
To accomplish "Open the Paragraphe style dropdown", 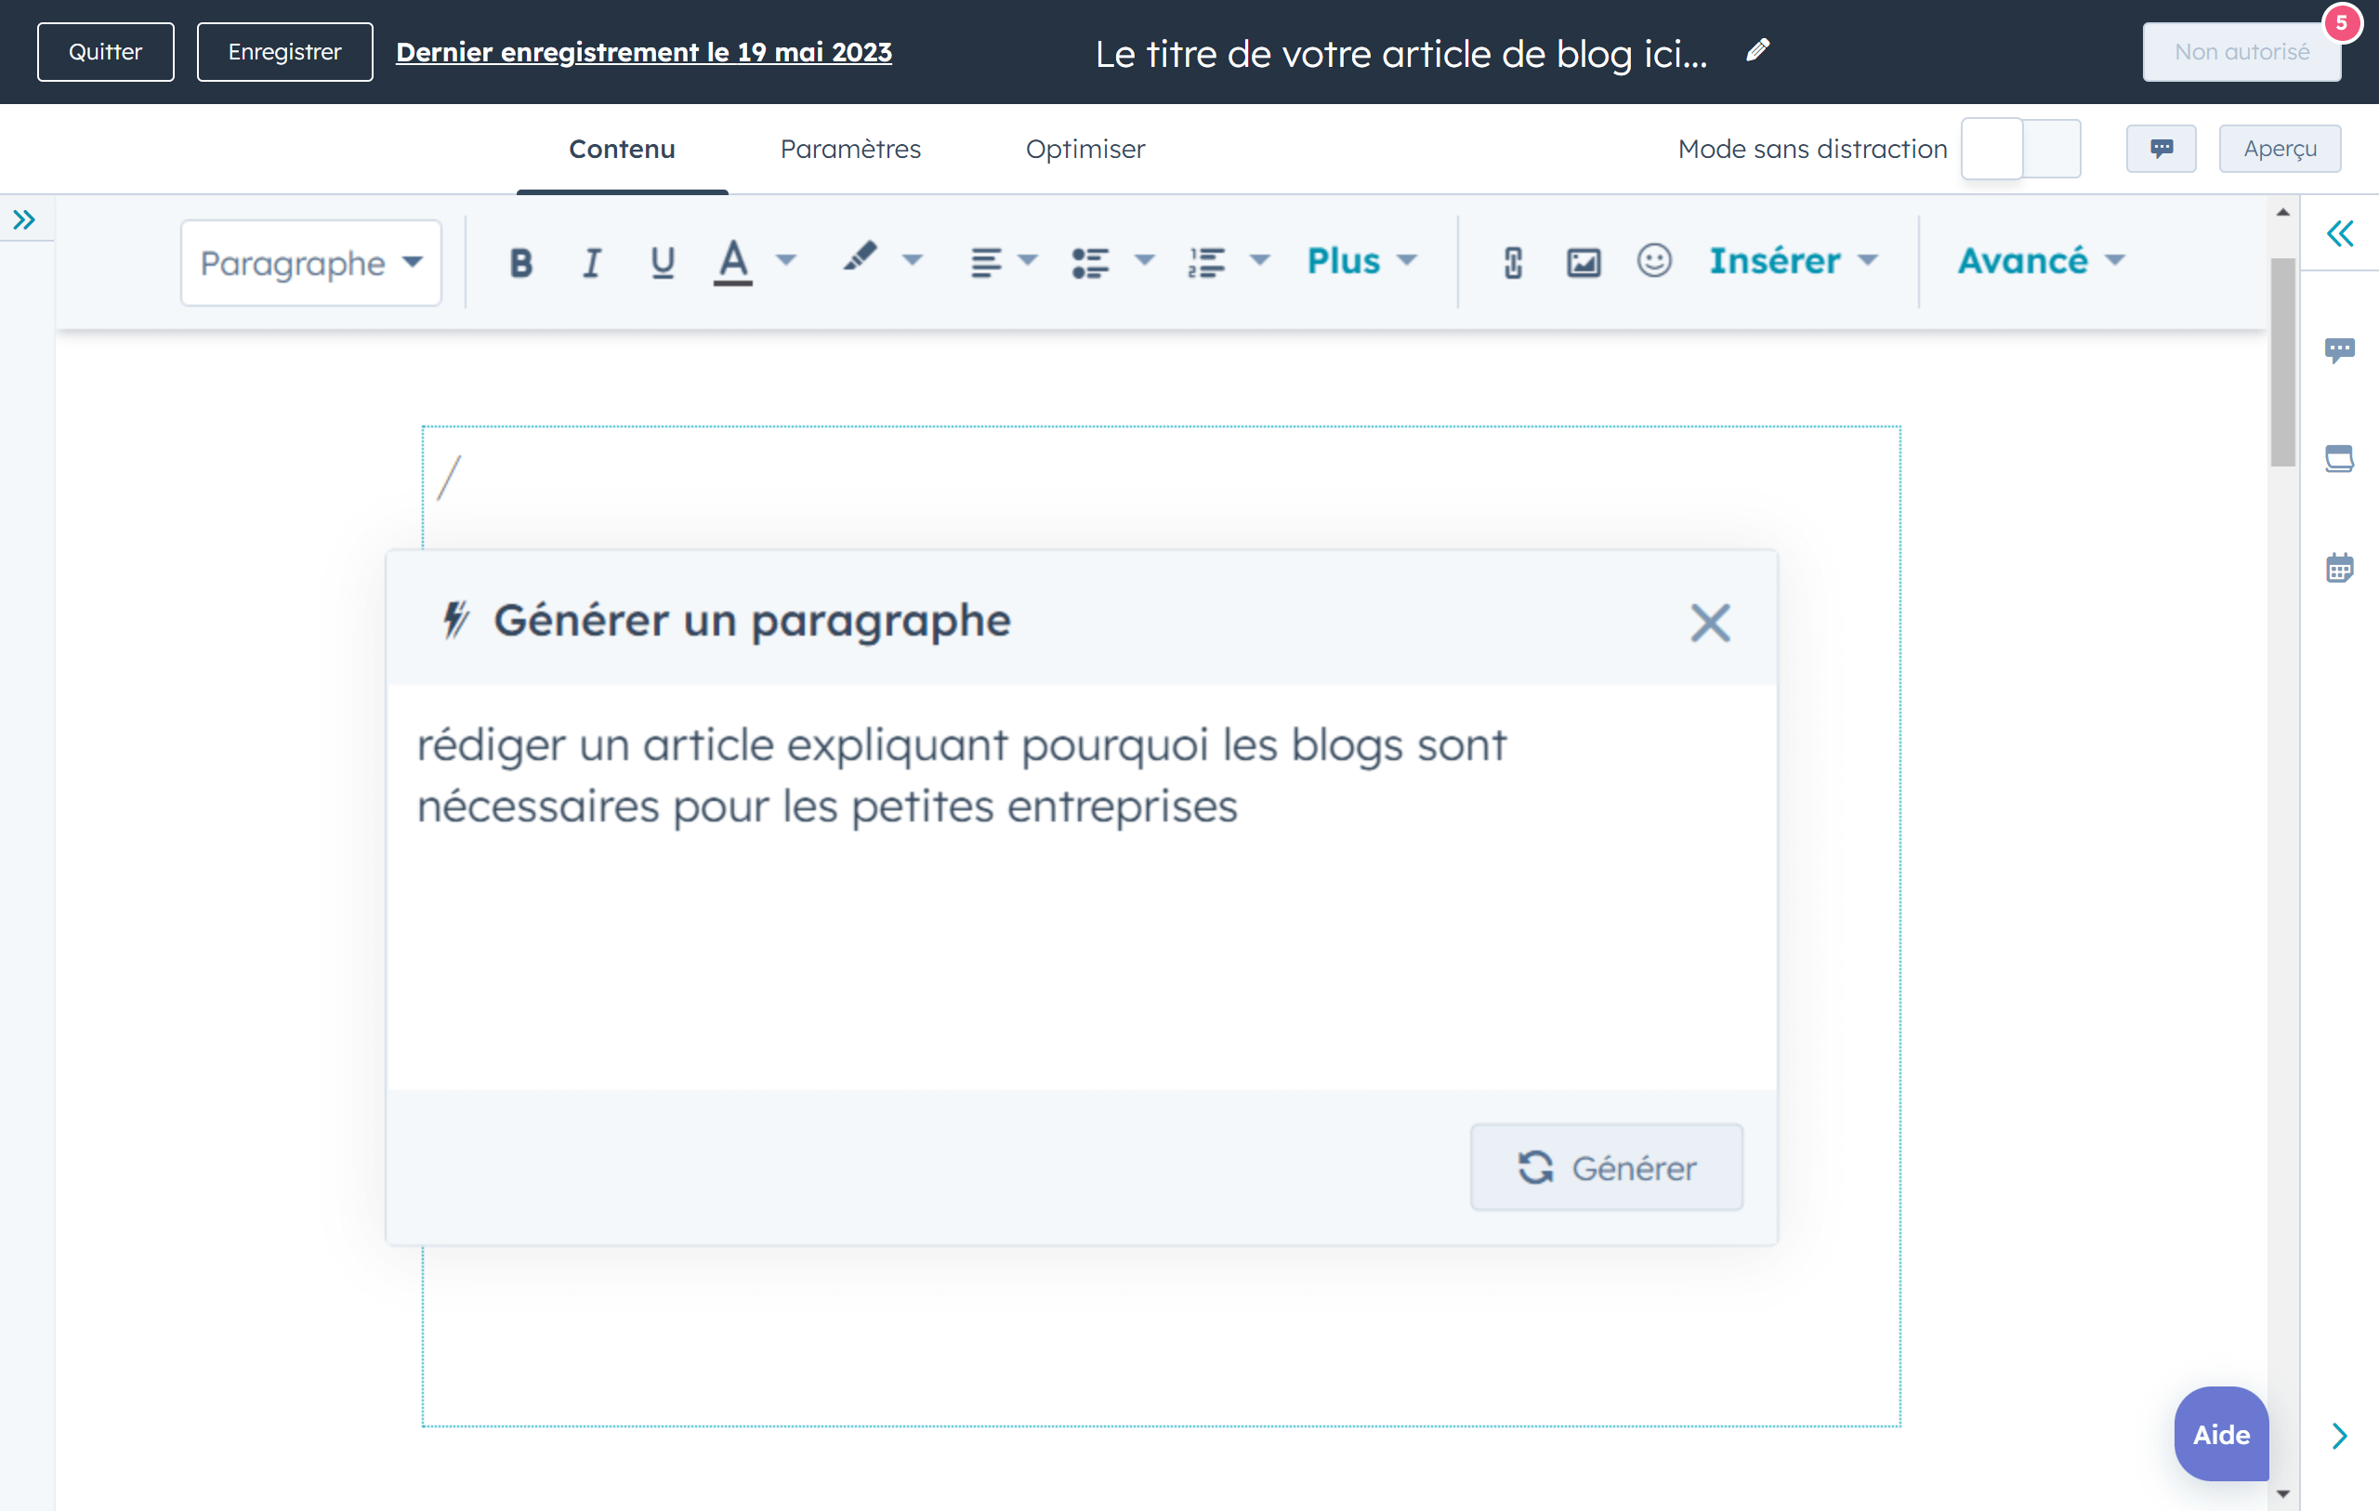I will pyautogui.click(x=311, y=263).
